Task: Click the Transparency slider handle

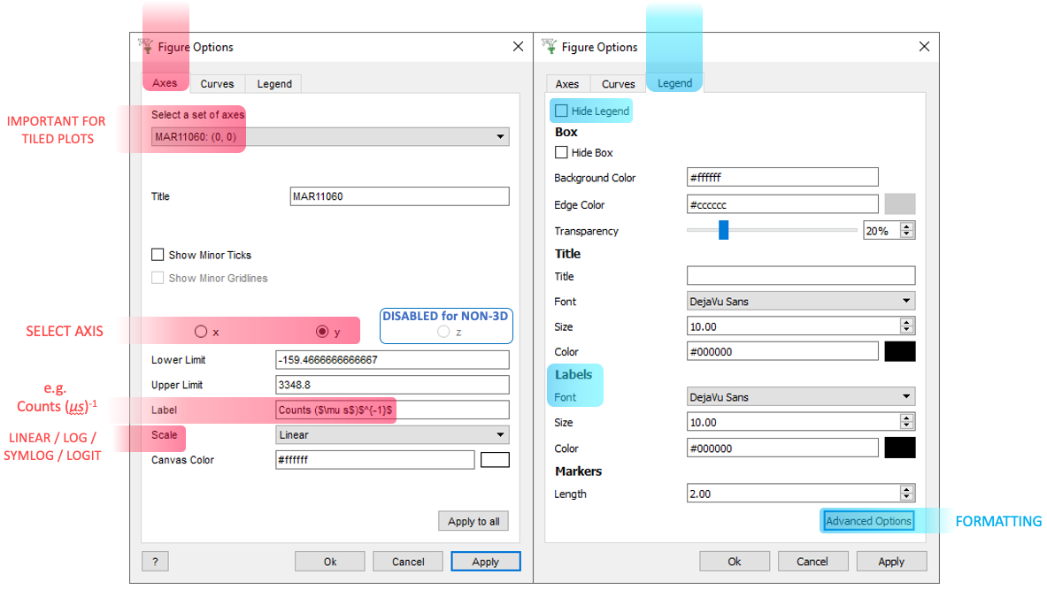Action: (x=723, y=231)
